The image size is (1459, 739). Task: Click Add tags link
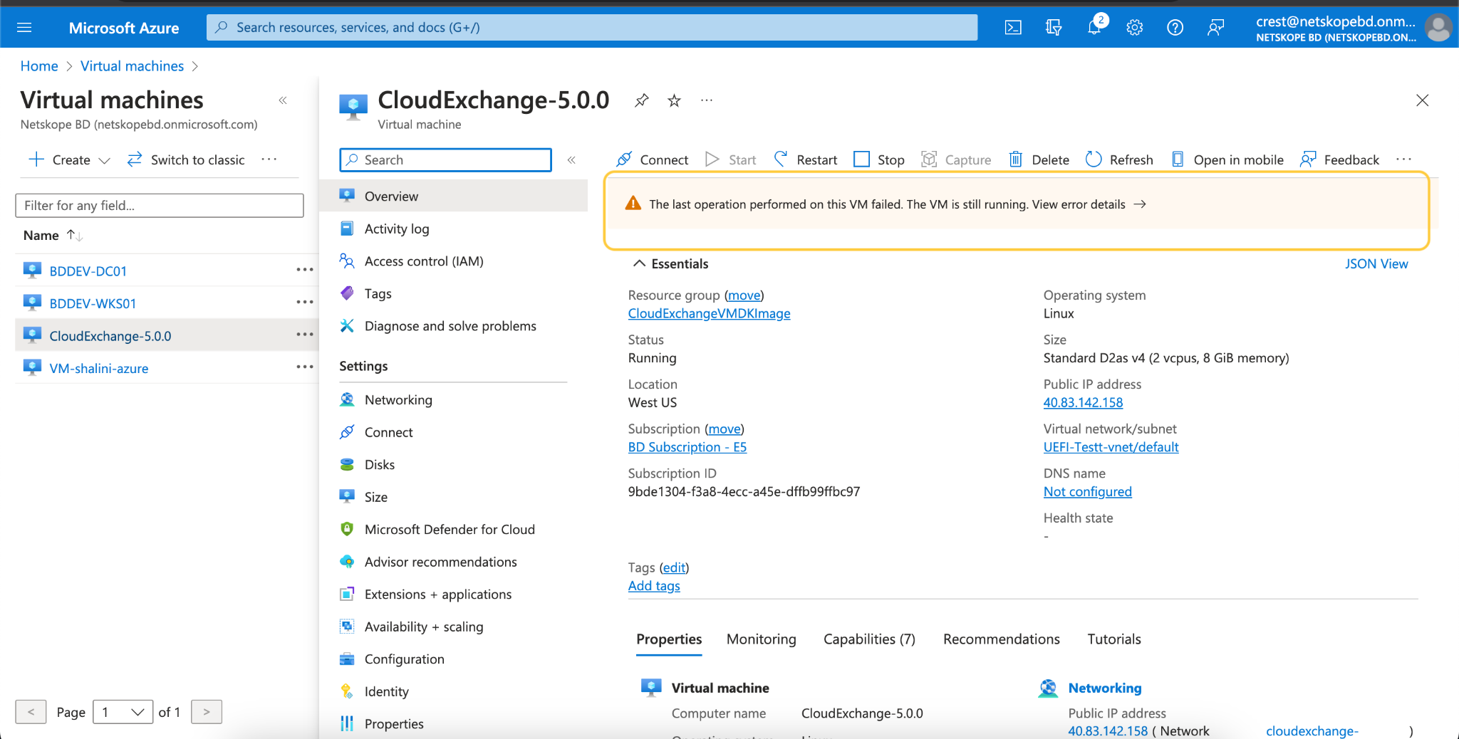click(654, 585)
